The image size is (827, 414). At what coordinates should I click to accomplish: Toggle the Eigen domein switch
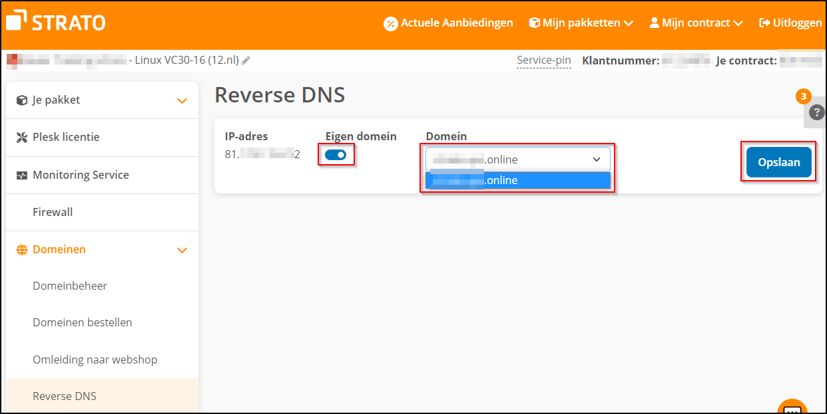pos(336,155)
